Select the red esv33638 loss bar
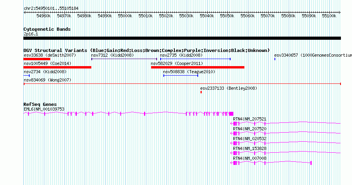This screenshot has height=185, width=352. pyautogui.click(x=37, y=59)
